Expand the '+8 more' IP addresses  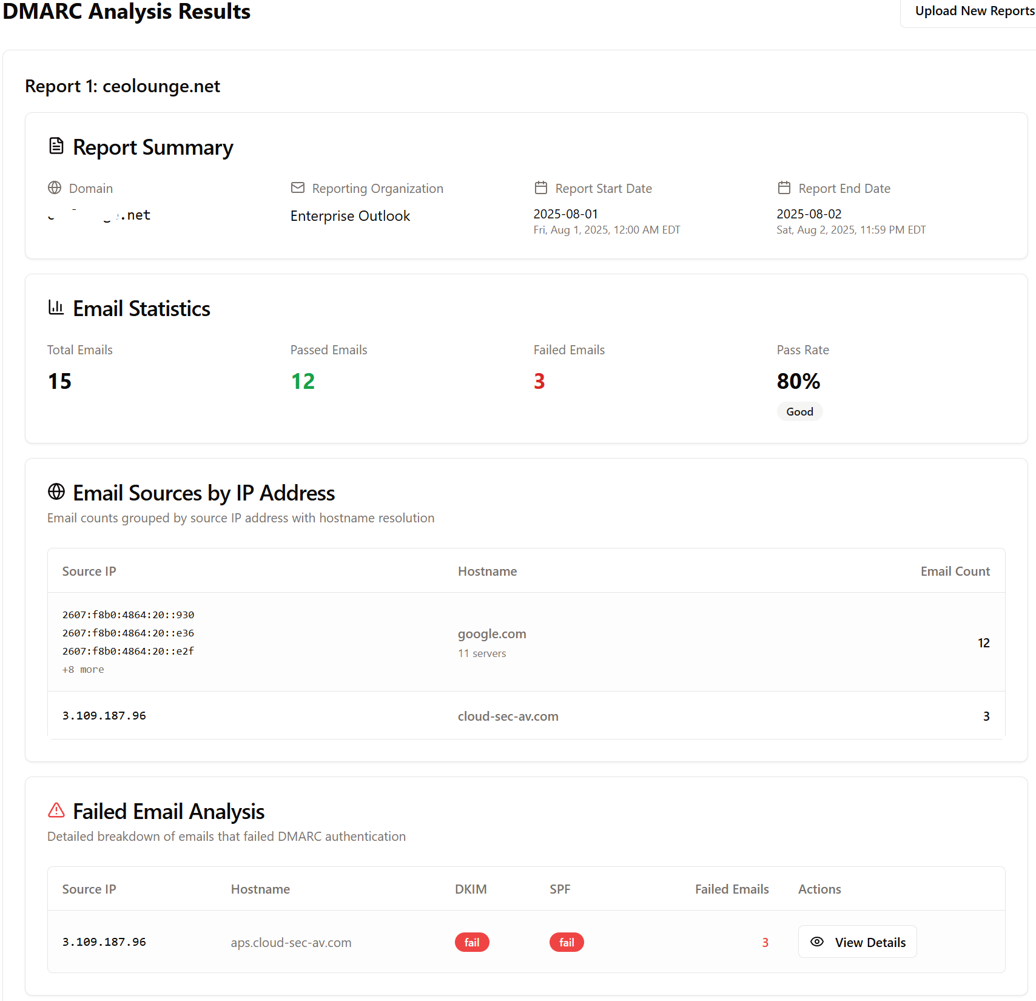point(83,669)
